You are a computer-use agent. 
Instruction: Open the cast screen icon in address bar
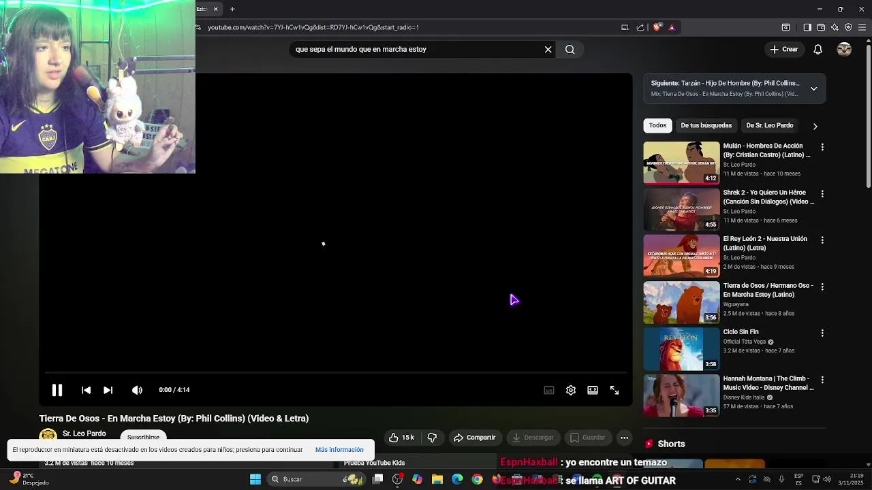click(625, 27)
